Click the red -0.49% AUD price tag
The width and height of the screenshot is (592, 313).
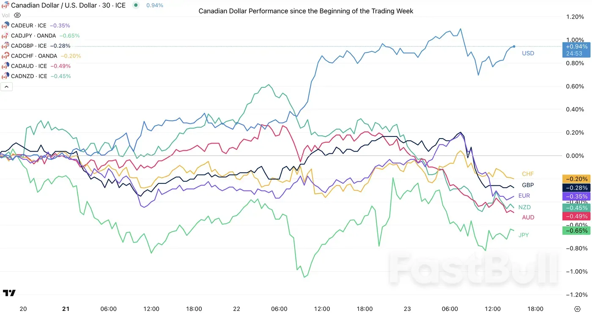pos(576,216)
